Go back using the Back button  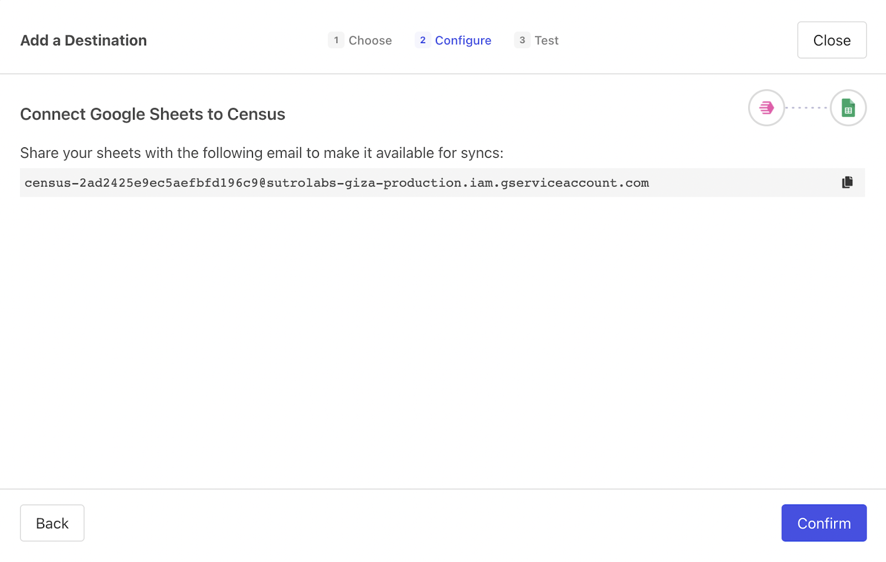(52, 523)
